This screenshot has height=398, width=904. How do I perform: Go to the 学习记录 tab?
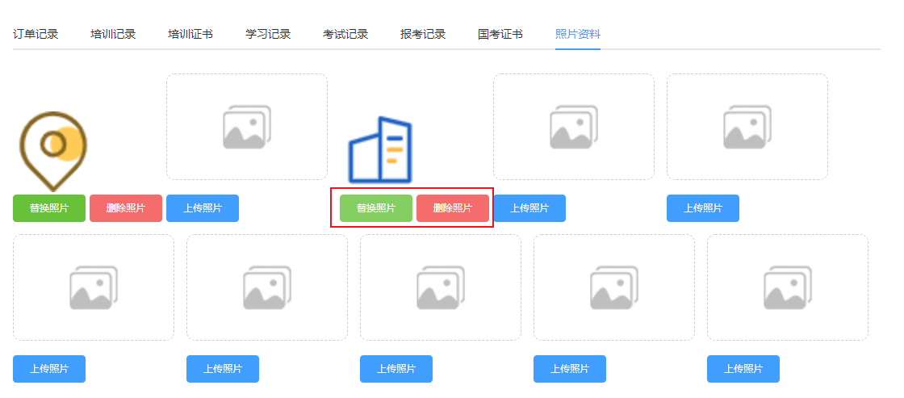point(268,34)
